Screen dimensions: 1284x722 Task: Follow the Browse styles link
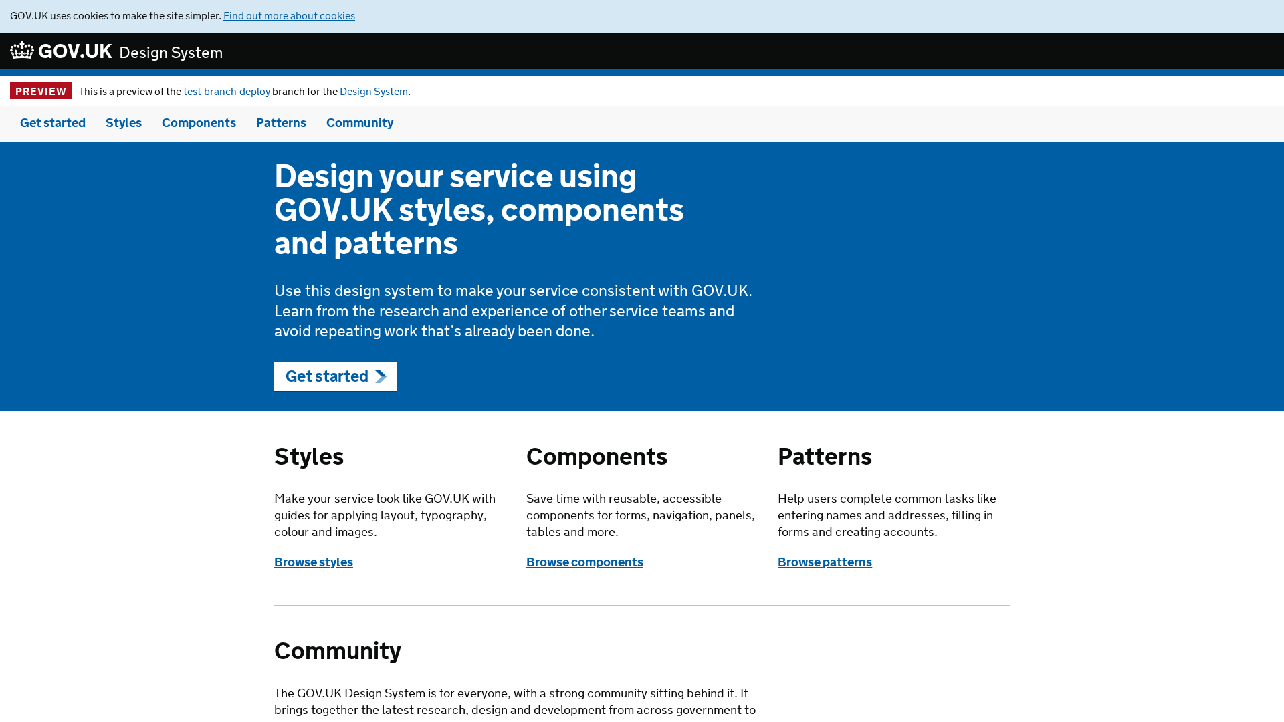coord(314,562)
